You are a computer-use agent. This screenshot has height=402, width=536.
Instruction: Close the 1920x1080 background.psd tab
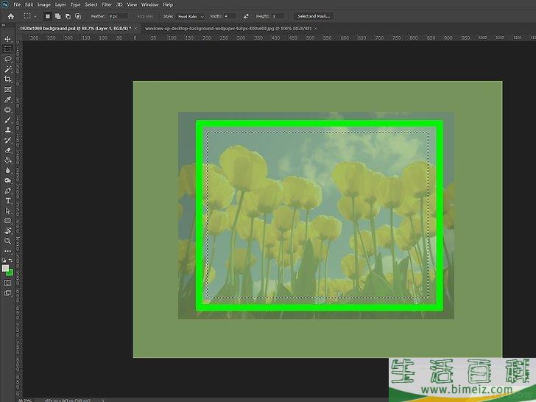pos(135,29)
